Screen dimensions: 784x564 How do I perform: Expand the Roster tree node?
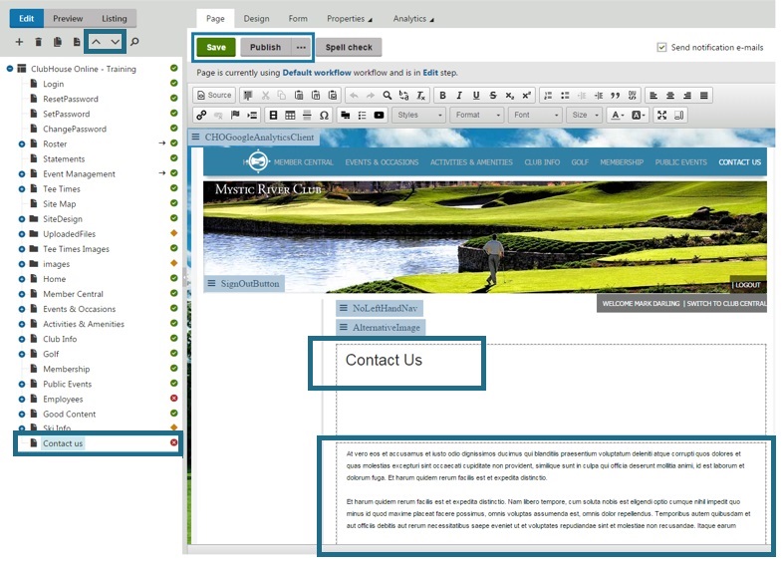(x=22, y=144)
